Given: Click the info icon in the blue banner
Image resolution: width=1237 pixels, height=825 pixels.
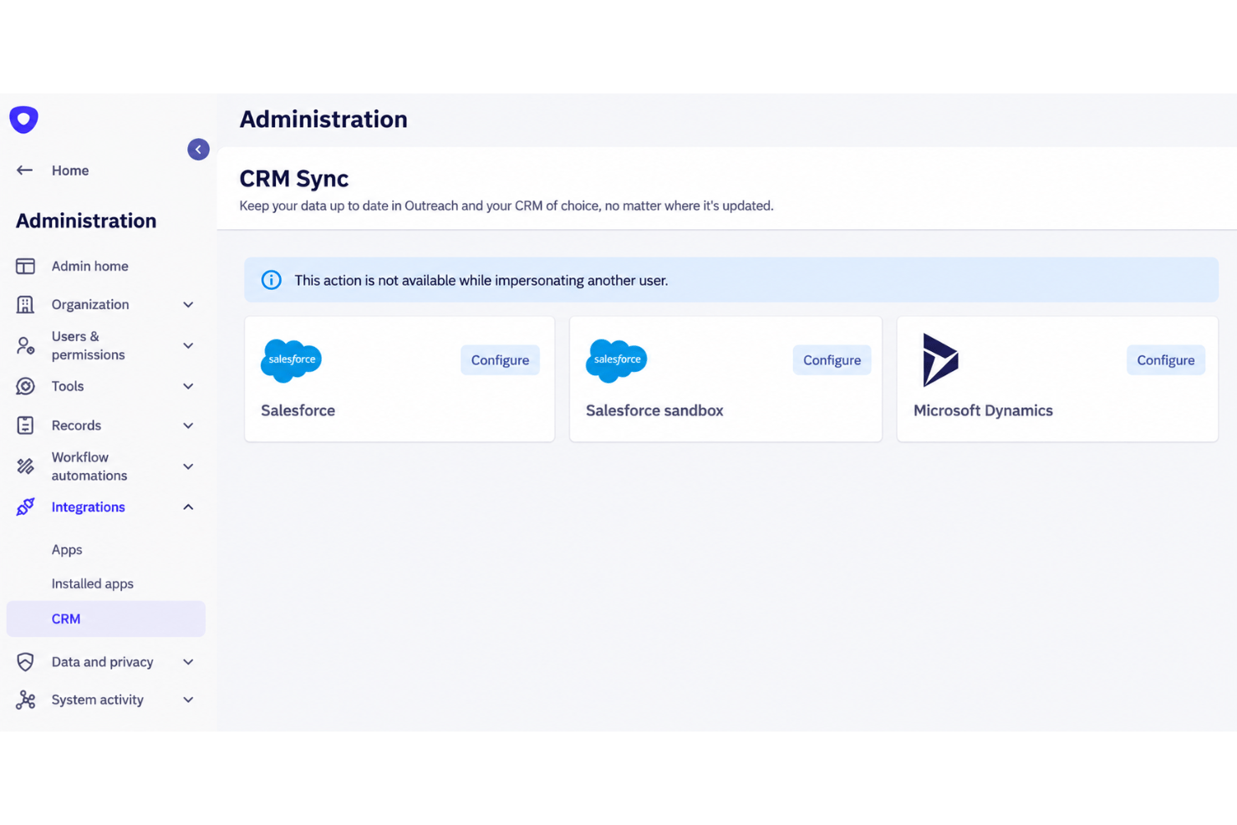Looking at the screenshot, I should (x=271, y=280).
